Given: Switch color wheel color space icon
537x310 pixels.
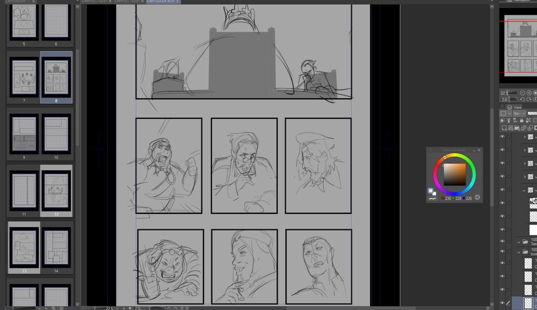Looking at the screenshot, I should click(477, 197).
